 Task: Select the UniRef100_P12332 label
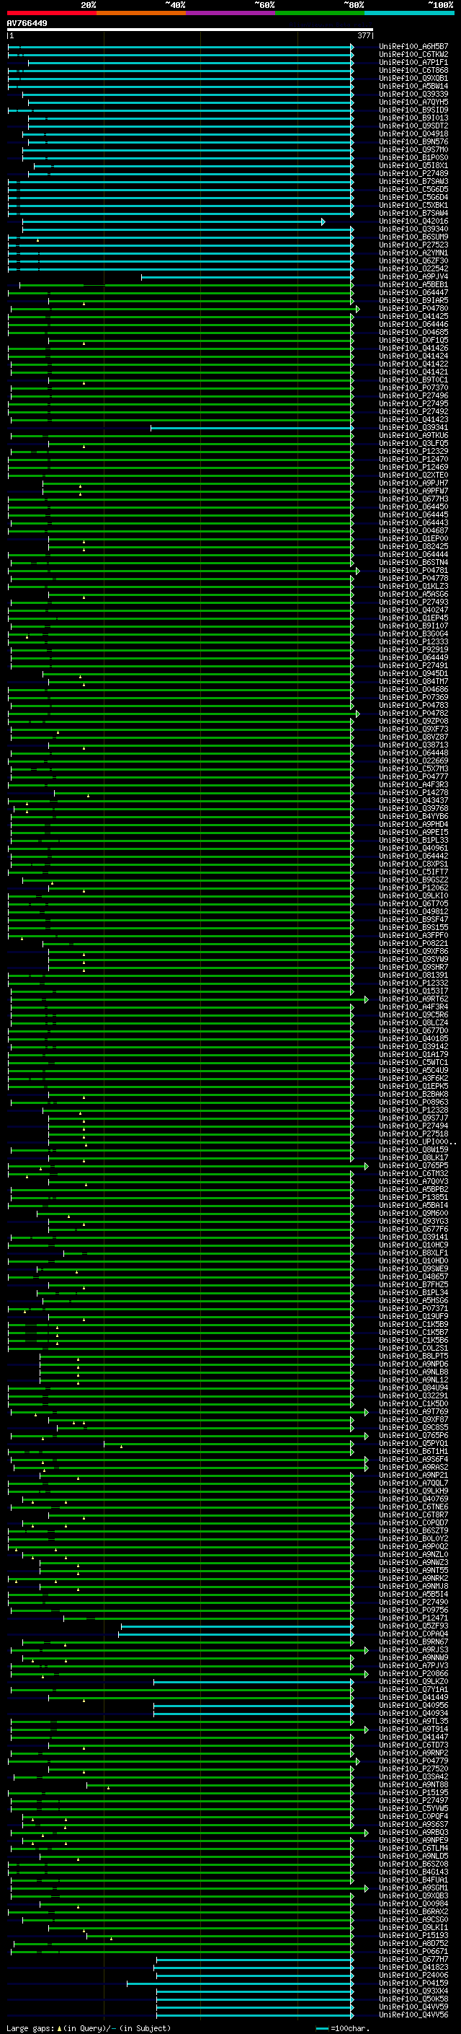pyautogui.click(x=413, y=983)
